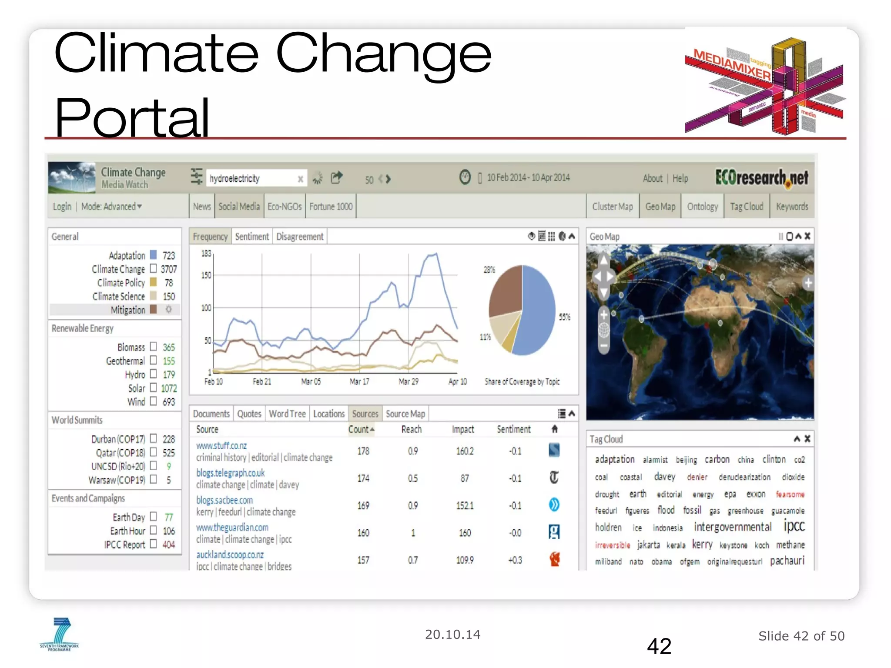Pan the Geo Map downward
891x668 pixels.
coord(604,293)
